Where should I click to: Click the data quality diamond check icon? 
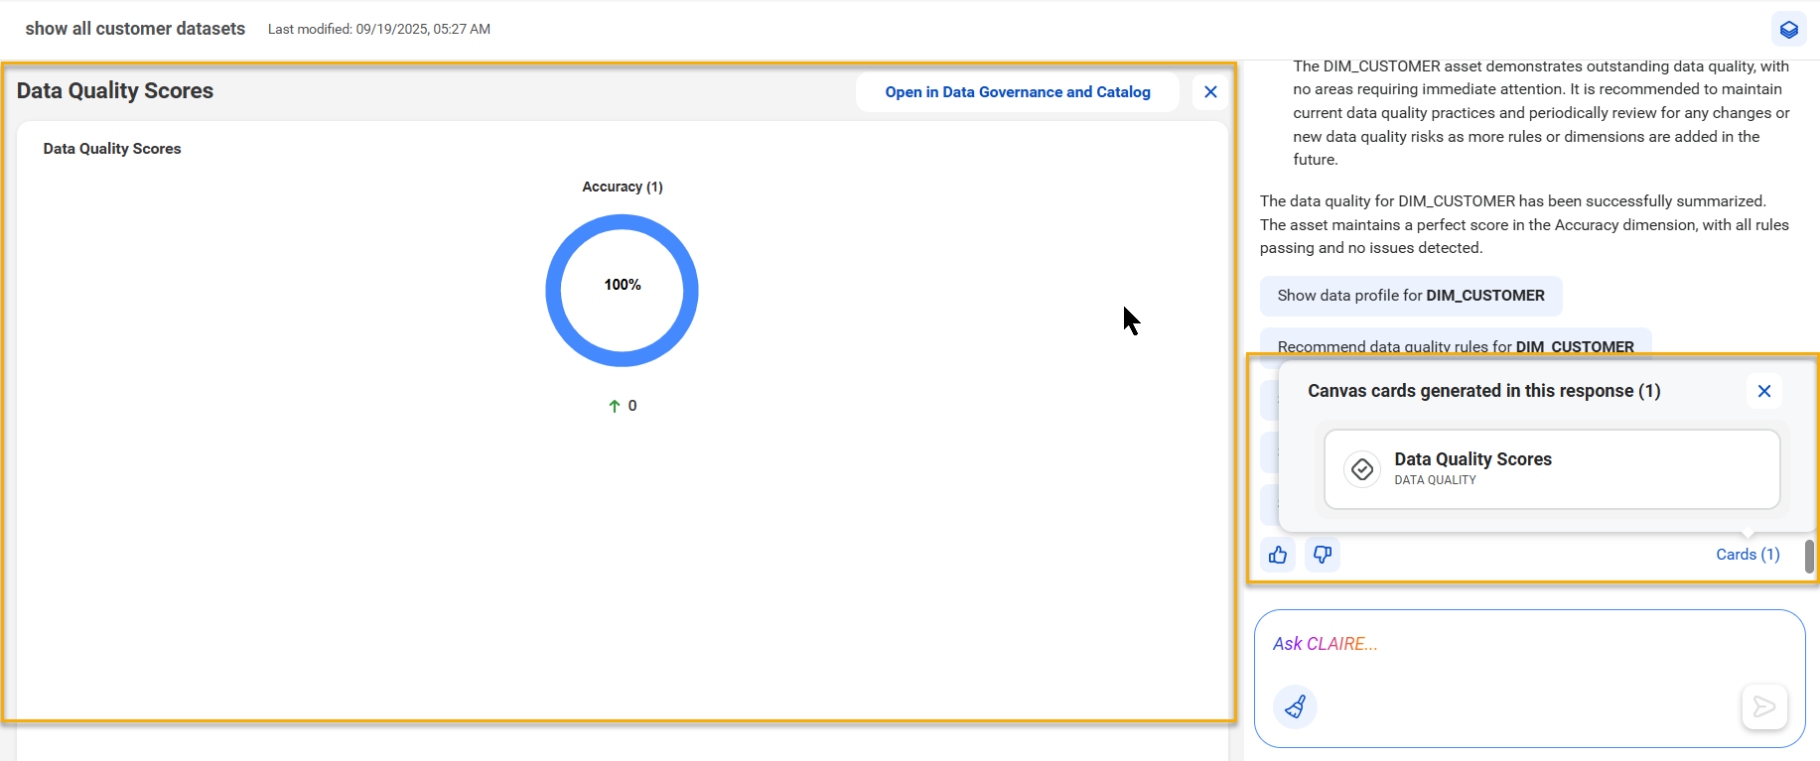pyautogui.click(x=1362, y=469)
